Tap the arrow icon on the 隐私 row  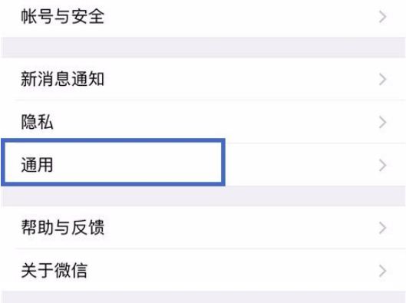383,122
